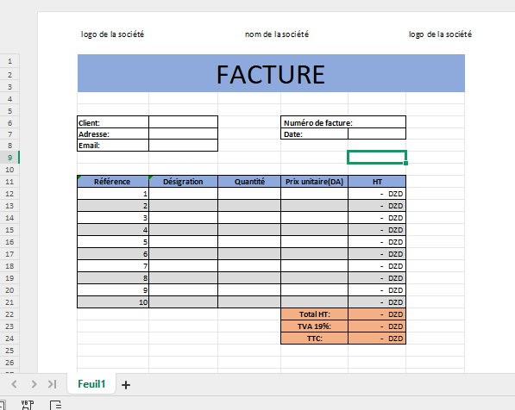Click the empty field next to Client:

[x=183, y=122]
